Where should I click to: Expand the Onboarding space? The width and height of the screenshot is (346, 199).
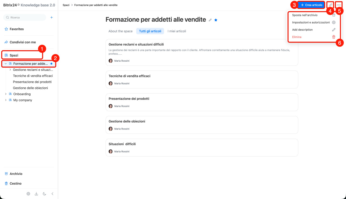point(6,94)
